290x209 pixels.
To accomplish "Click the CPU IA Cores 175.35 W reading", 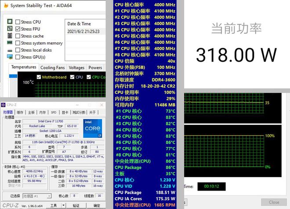I will click(x=145, y=198).
